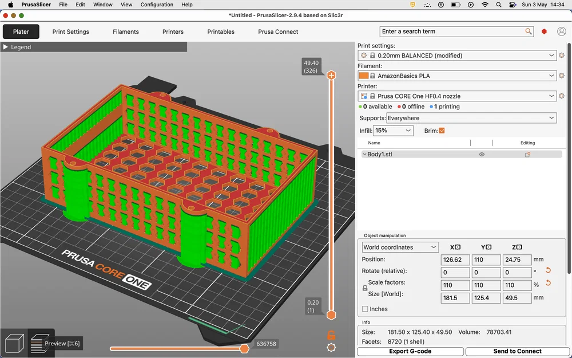Click the Export G-code button
572x358 pixels.
point(410,352)
